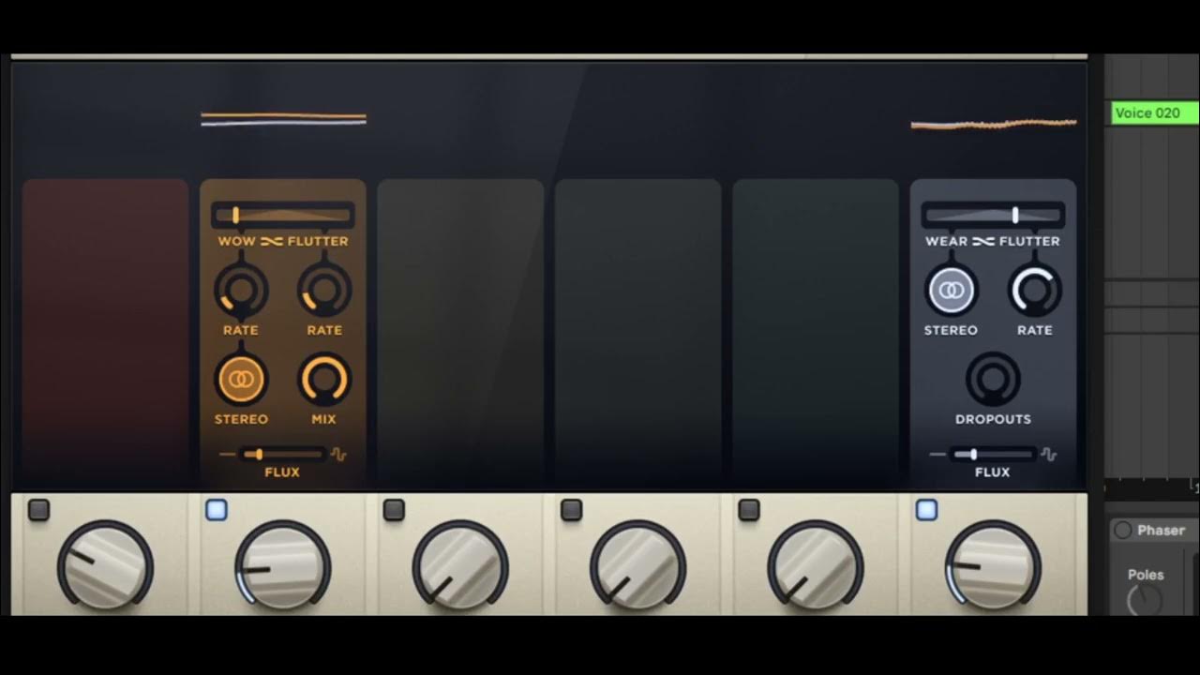
Task: Disable the lit checkbox below the Wear/Flutter module
Action: (x=926, y=510)
